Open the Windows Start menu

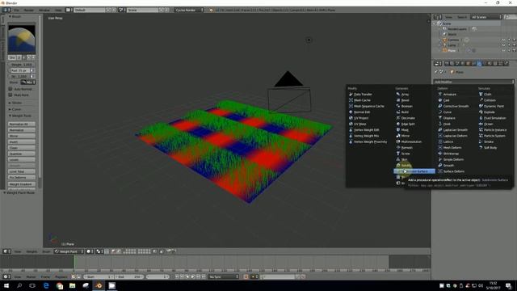point(6,285)
